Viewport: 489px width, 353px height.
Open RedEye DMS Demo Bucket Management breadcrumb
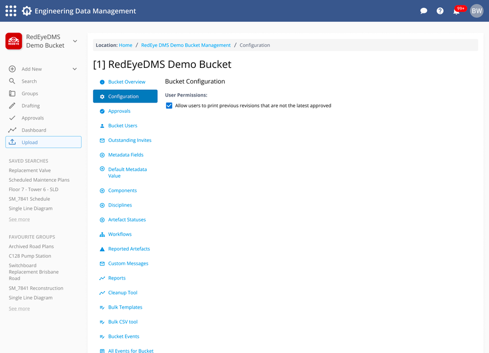(186, 45)
